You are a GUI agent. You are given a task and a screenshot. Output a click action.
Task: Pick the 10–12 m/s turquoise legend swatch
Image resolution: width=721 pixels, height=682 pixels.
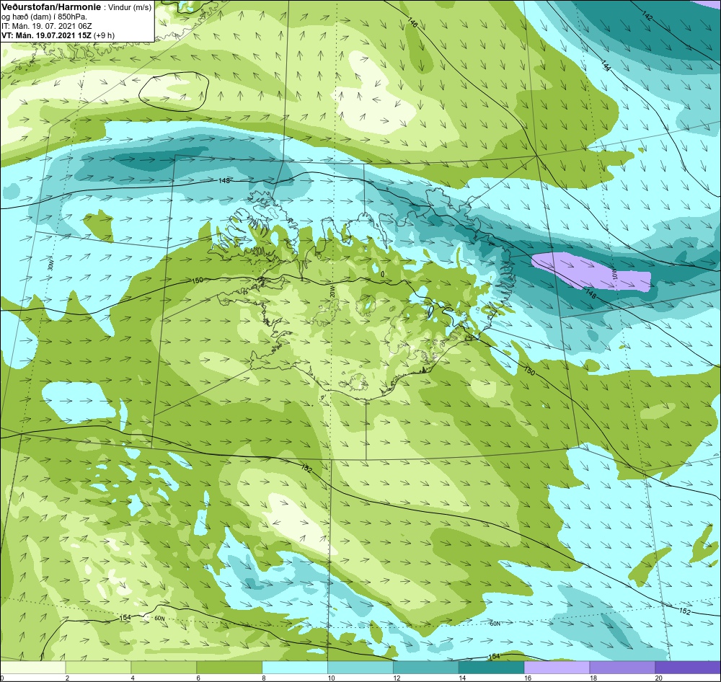point(360,666)
